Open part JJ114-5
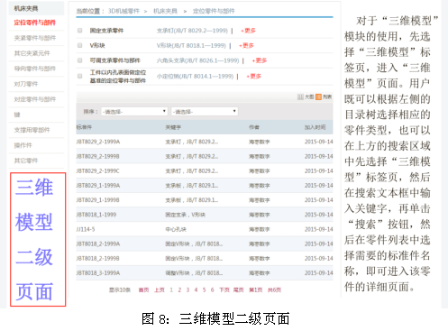The height and width of the screenshot is (331, 448). pyautogui.click(x=86, y=229)
